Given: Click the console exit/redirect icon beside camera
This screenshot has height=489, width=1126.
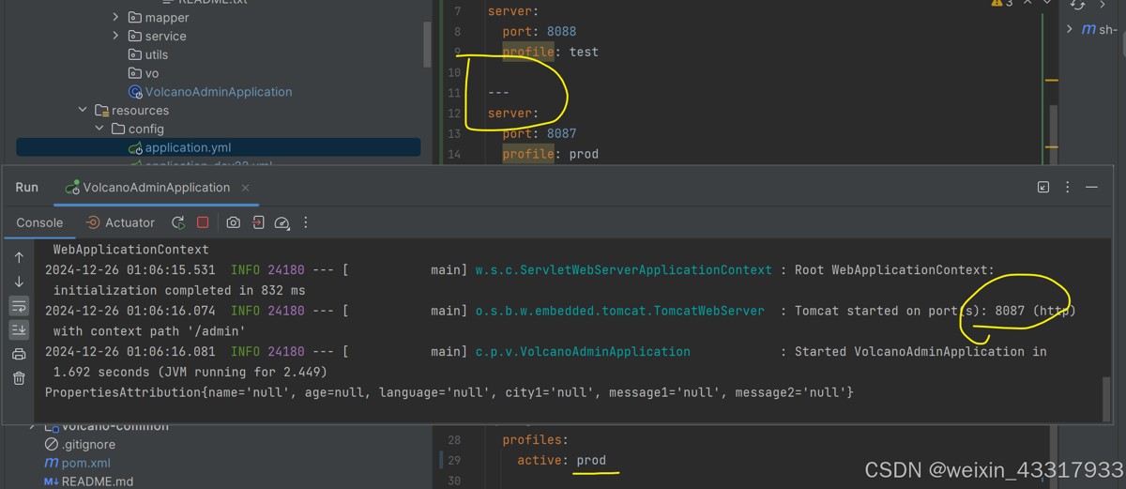Looking at the screenshot, I should point(258,222).
